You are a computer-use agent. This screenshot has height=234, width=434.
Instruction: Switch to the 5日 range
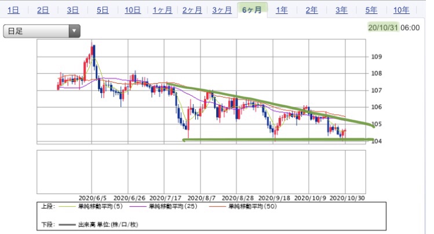(103, 10)
